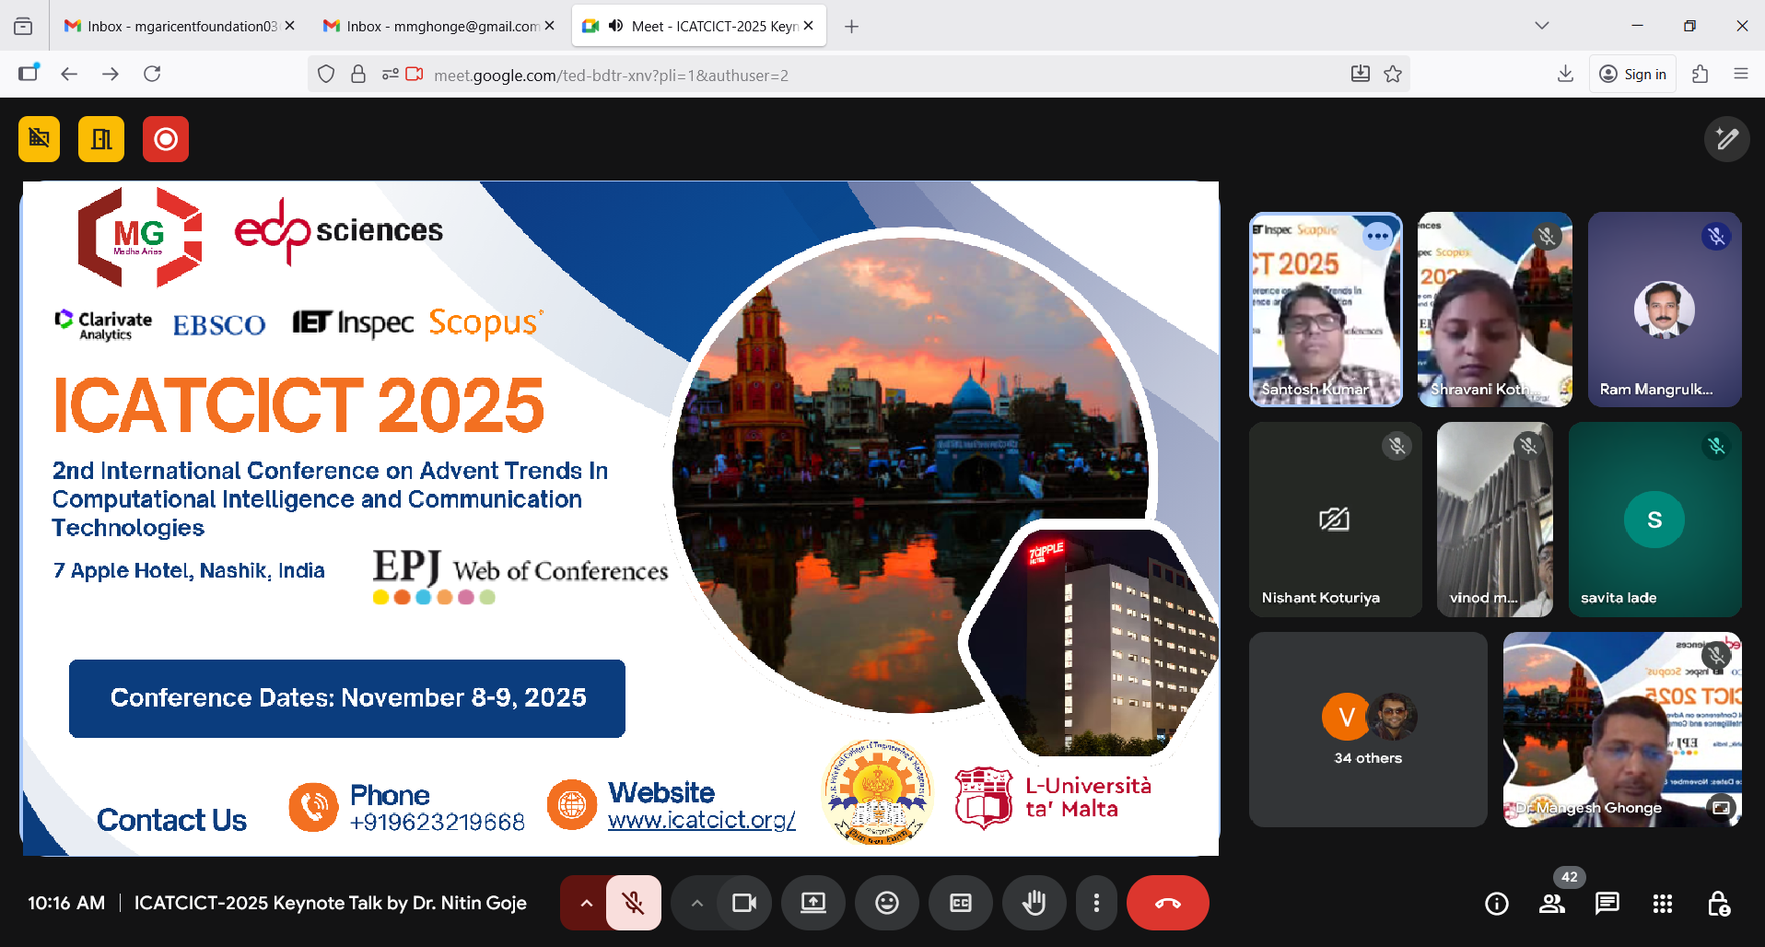This screenshot has width=1765, height=947.
Task: Turn on closed captions
Action: coord(961,903)
